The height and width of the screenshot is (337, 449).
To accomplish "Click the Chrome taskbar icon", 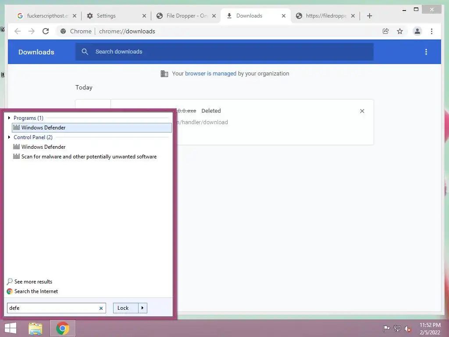I will click(x=63, y=328).
